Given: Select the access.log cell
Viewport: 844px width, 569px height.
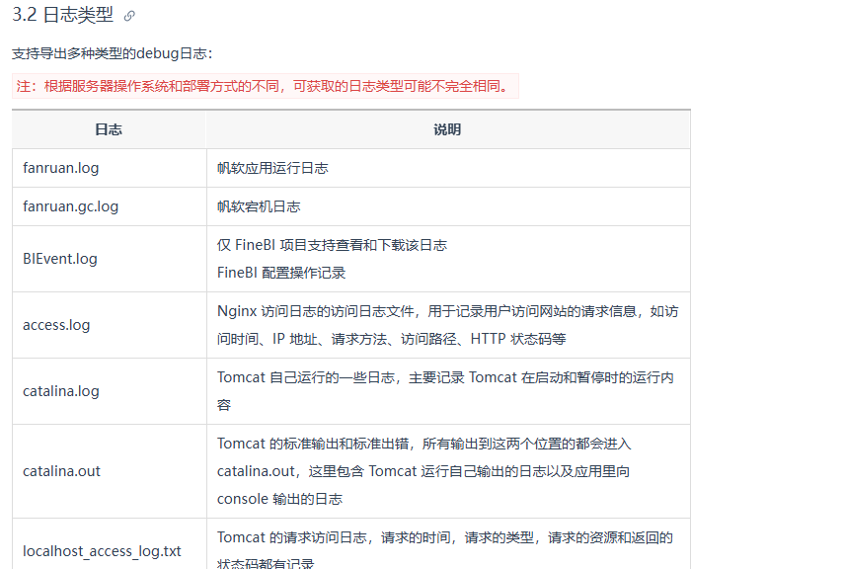Looking at the screenshot, I should 110,325.
